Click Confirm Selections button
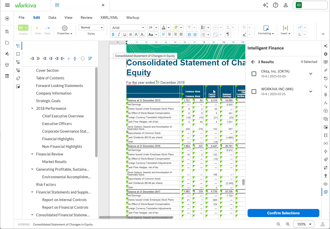Screen dimensions: 330x229 click(x=283, y=213)
